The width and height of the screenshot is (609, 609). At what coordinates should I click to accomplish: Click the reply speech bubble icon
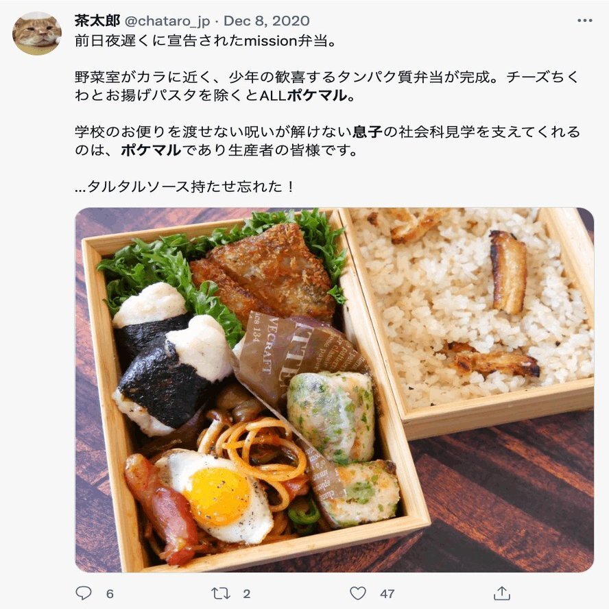tap(84, 593)
